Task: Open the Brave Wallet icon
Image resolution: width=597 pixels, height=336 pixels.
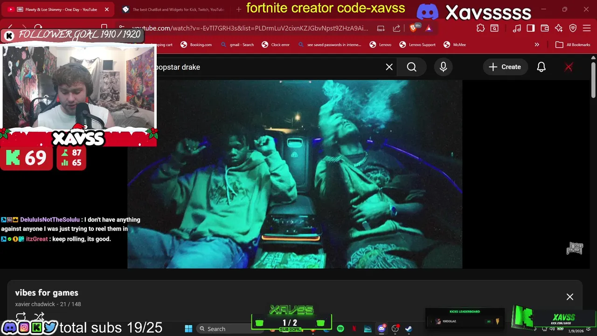Action: (545, 28)
